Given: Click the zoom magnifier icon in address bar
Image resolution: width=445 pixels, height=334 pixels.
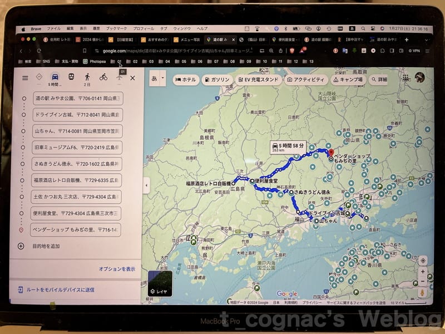Looking at the screenshot, I should coord(271,51).
